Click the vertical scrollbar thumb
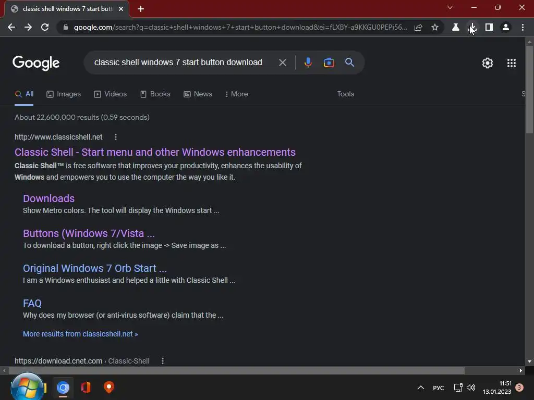 (529, 89)
